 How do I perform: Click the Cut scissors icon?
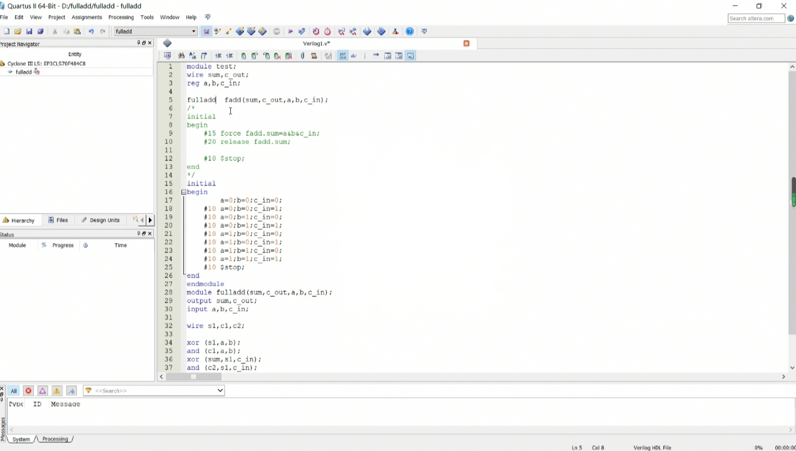pos(54,31)
